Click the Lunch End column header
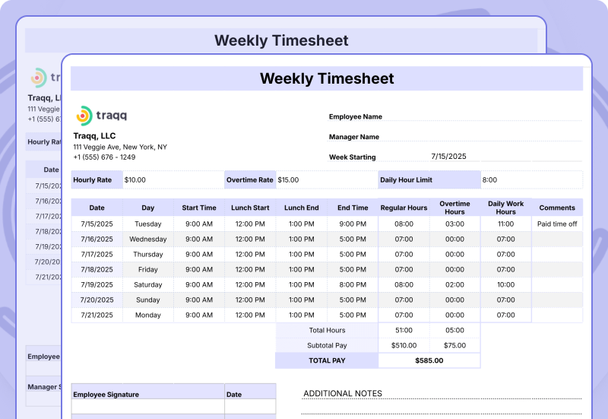This screenshot has width=608, height=419. (301, 208)
